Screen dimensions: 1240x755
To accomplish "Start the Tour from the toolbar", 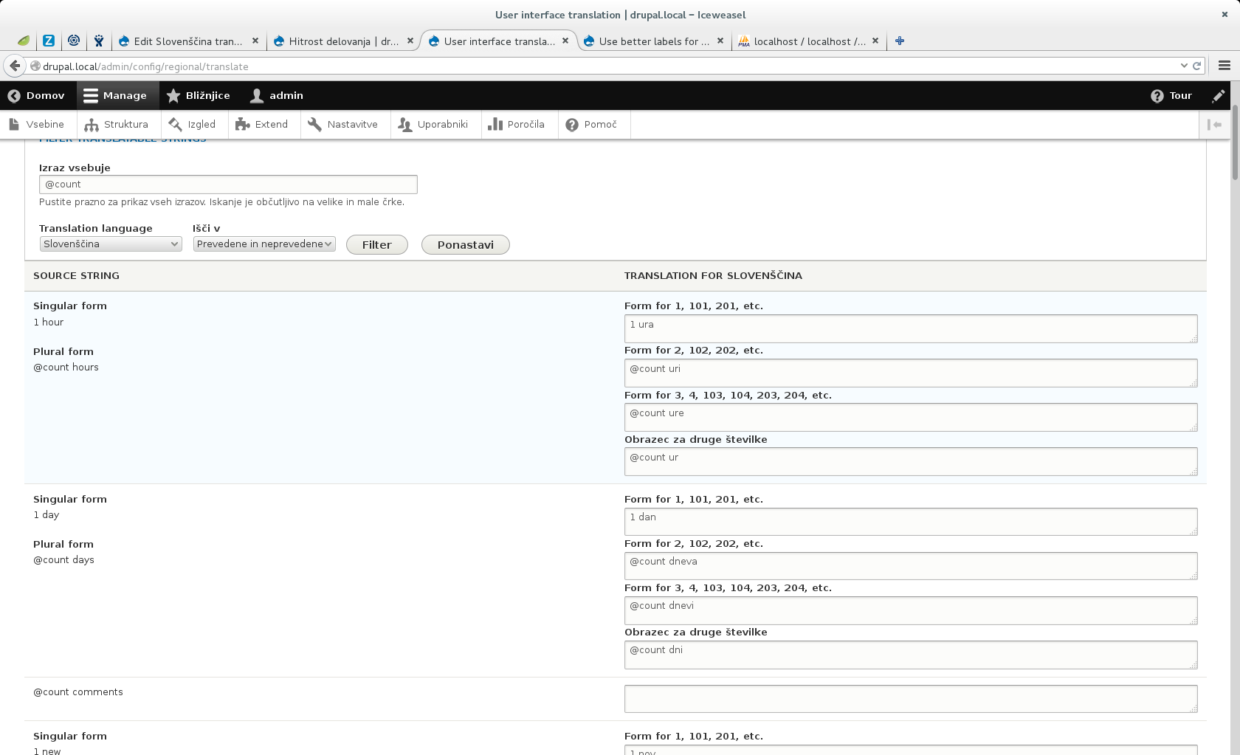I will pyautogui.click(x=1171, y=95).
